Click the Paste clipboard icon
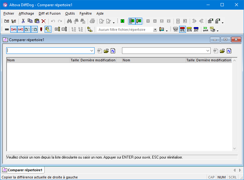 37,21
